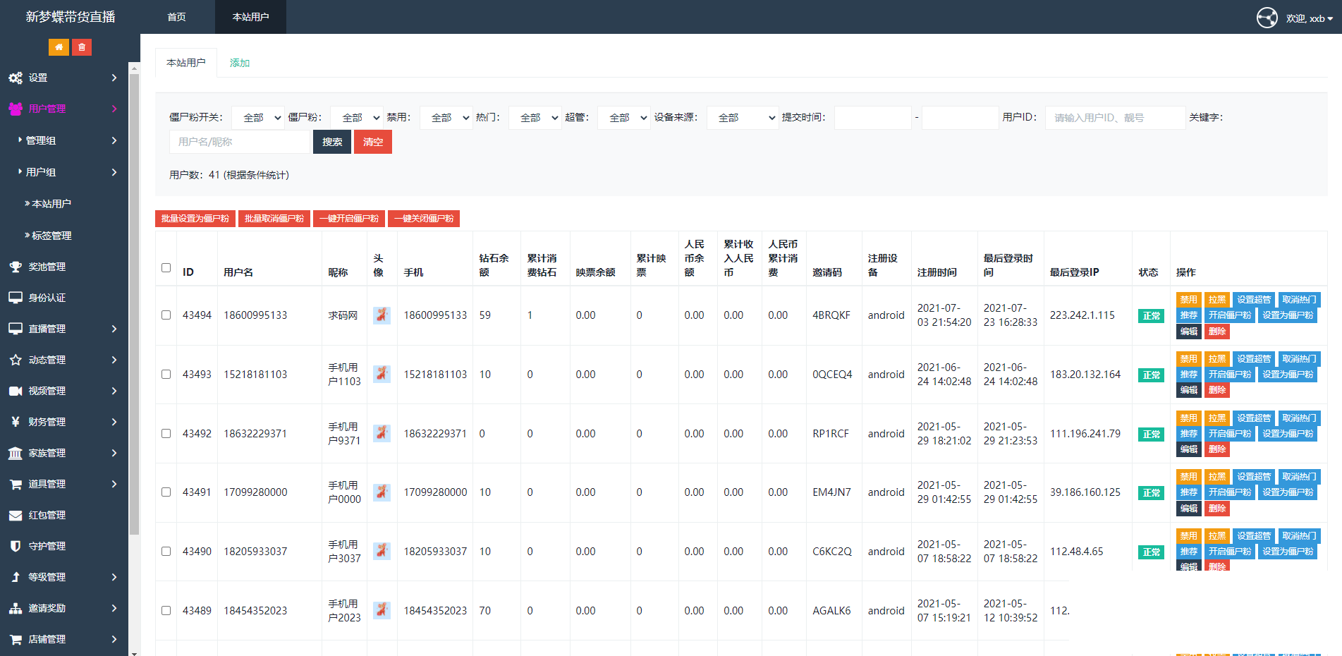
Task: Open the trophy icon for 奖池管理
Action: click(x=16, y=267)
